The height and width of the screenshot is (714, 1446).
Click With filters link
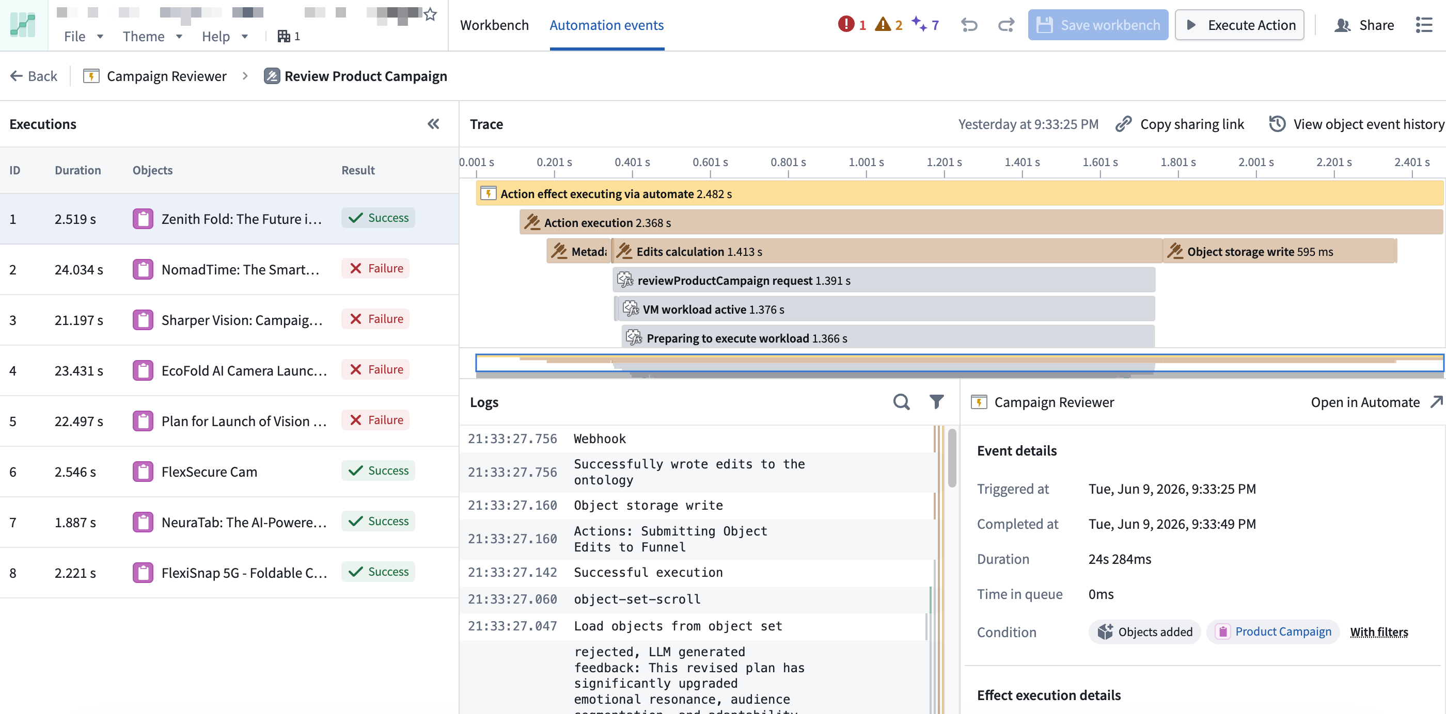pos(1379,632)
